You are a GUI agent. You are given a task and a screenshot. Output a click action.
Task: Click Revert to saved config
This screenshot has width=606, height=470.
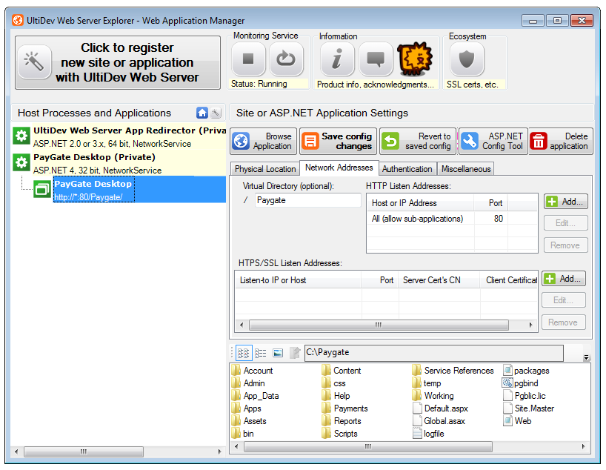[418, 141]
